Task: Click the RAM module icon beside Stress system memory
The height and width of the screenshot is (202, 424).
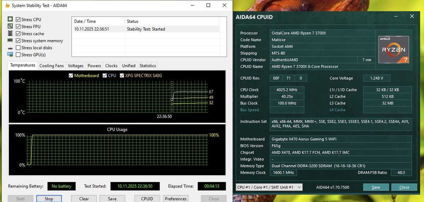Action: [x=10, y=40]
